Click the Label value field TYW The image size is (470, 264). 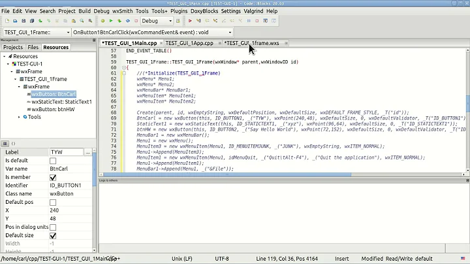(x=67, y=152)
